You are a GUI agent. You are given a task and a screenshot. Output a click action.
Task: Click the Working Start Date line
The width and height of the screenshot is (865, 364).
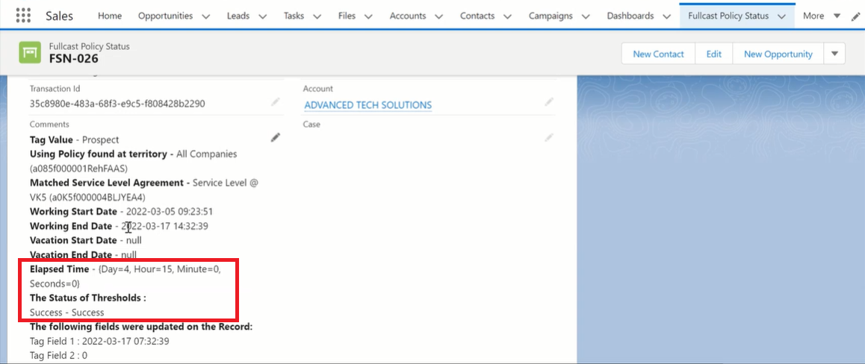point(121,211)
